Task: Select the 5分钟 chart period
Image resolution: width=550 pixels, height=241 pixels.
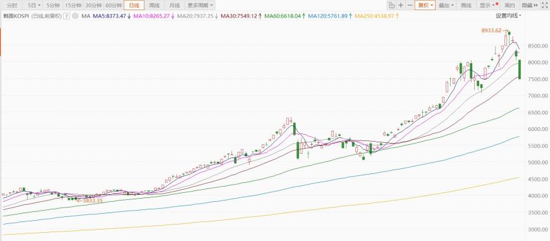Action: click(x=53, y=5)
